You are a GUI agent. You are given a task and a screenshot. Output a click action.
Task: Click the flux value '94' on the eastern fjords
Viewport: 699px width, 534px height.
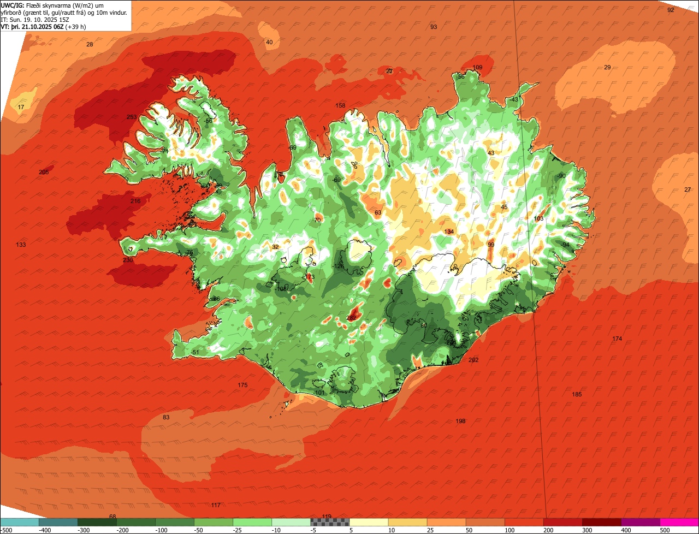click(566, 245)
